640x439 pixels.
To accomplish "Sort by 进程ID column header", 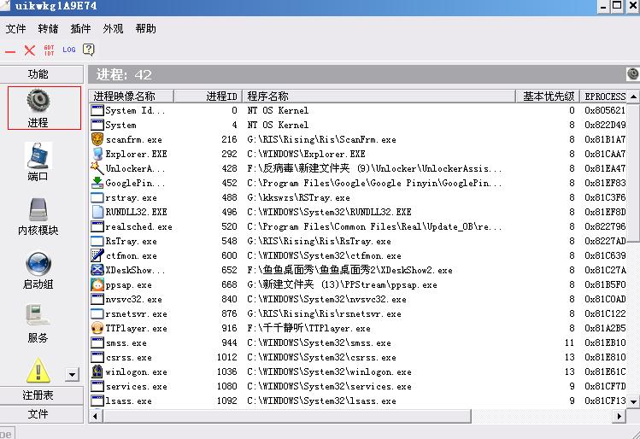I will click(208, 97).
